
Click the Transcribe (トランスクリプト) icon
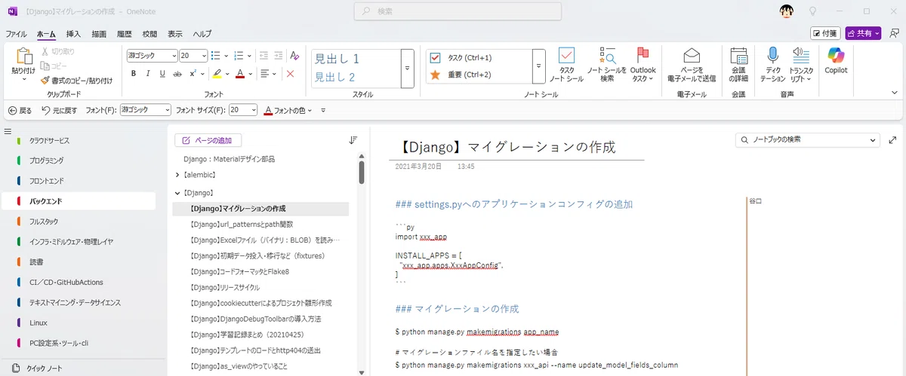pyautogui.click(x=801, y=56)
